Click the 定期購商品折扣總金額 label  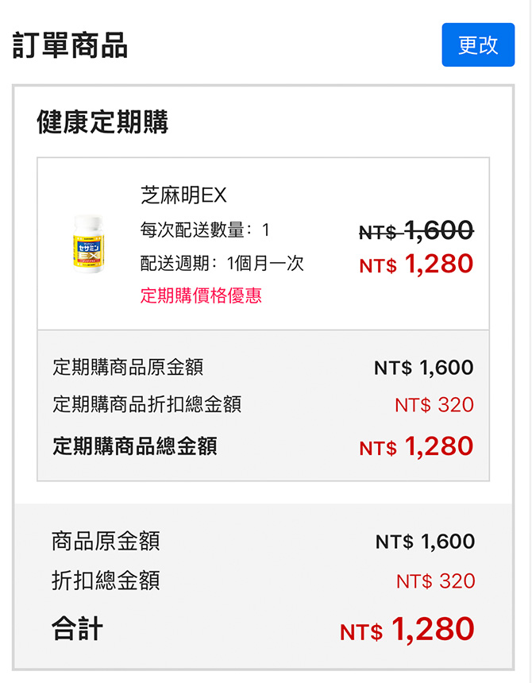pyautogui.click(x=147, y=404)
